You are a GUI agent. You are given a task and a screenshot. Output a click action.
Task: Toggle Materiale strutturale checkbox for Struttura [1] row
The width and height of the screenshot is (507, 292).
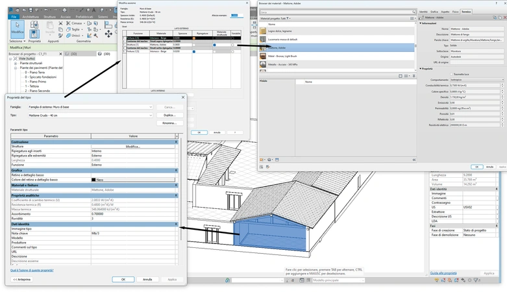click(214, 45)
